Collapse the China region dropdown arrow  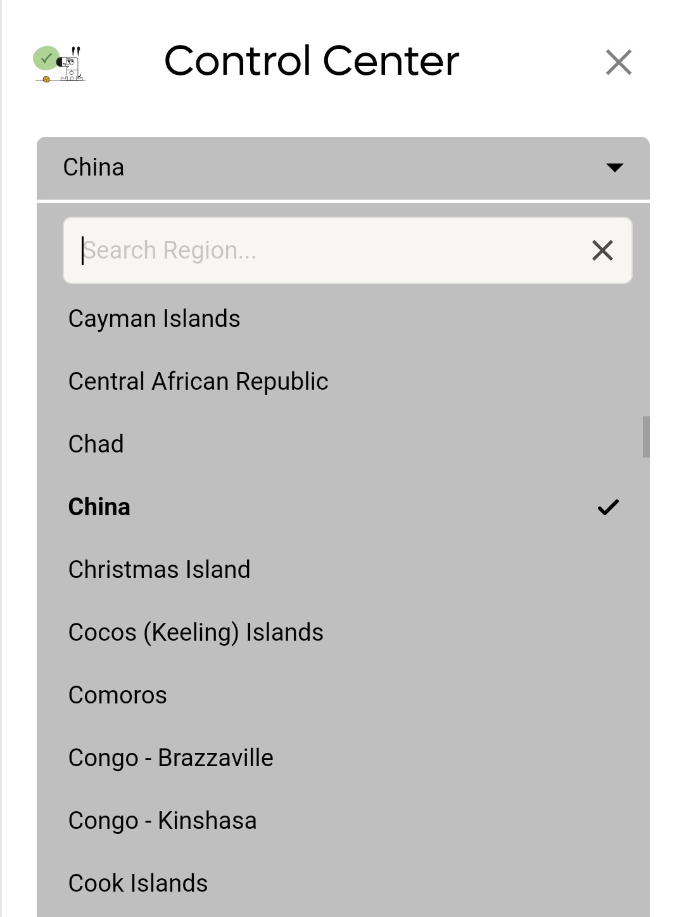click(x=614, y=168)
